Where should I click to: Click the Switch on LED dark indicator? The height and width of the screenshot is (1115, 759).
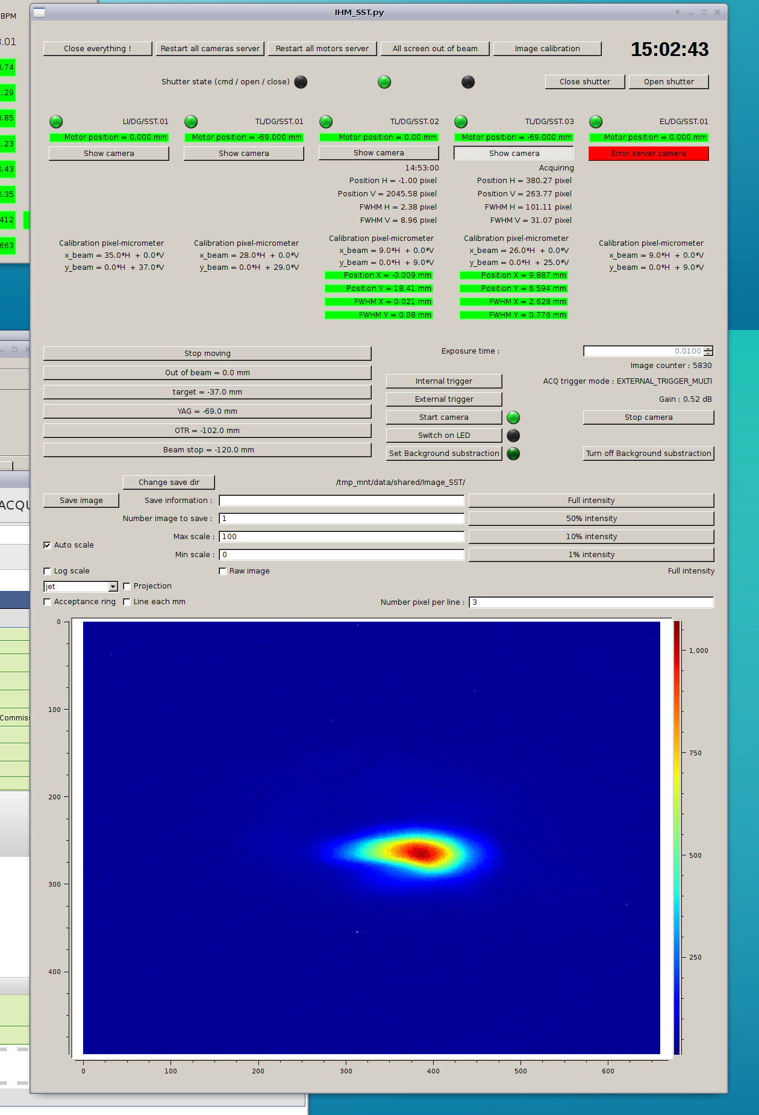[513, 436]
